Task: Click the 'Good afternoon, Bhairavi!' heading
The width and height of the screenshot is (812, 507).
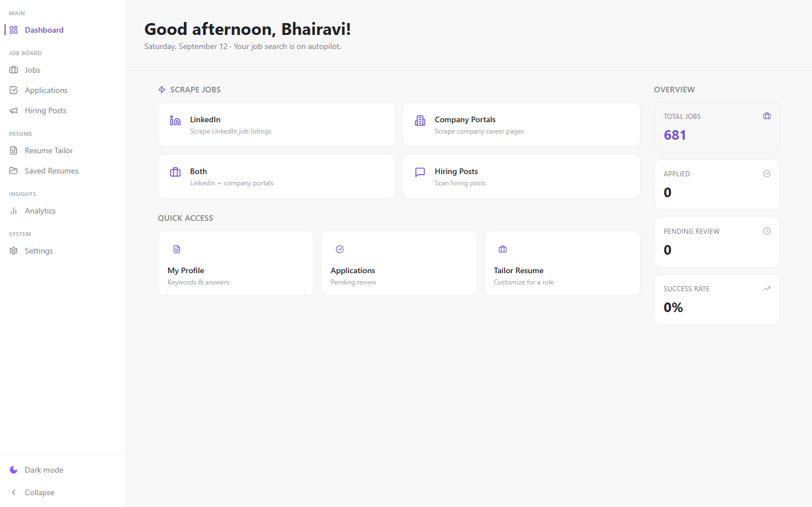Action: [248, 29]
